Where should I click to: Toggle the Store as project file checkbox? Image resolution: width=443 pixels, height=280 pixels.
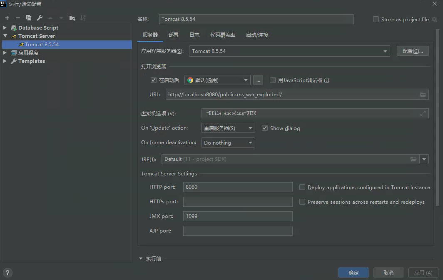click(x=376, y=19)
